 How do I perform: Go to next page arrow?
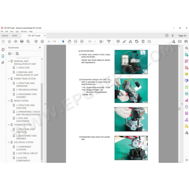coord(42,42)
